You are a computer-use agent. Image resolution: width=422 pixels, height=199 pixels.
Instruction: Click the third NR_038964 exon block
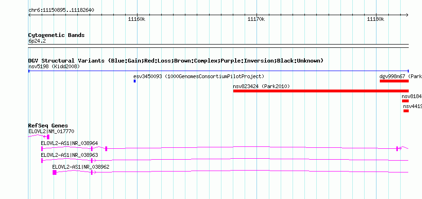pyautogui.click(x=106, y=149)
